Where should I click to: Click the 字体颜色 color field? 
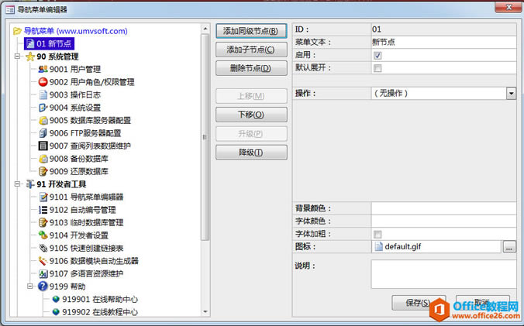pyautogui.click(x=443, y=221)
